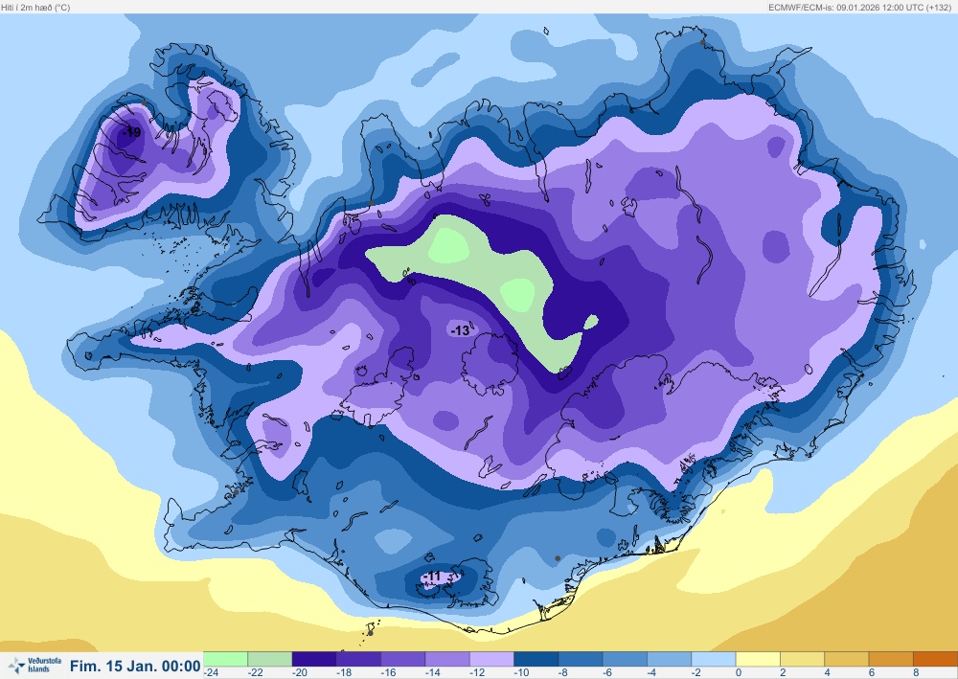958x679 pixels.
Task: Click the -19 temperature label on the map
Action: pos(131,132)
